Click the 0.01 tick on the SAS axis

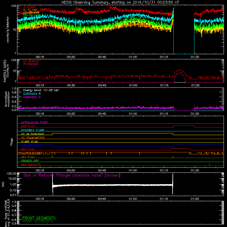click(x=13, y=195)
